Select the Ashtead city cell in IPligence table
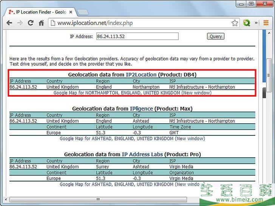Screen dimensions: 275x206 click(141, 121)
